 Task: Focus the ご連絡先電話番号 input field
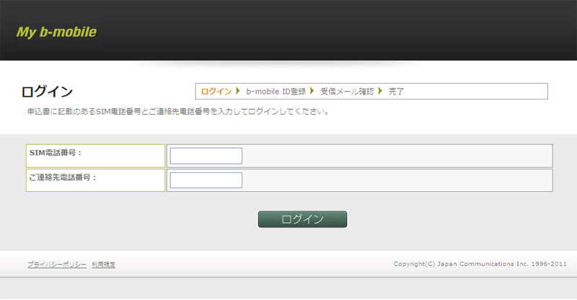[x=206, y=180]
